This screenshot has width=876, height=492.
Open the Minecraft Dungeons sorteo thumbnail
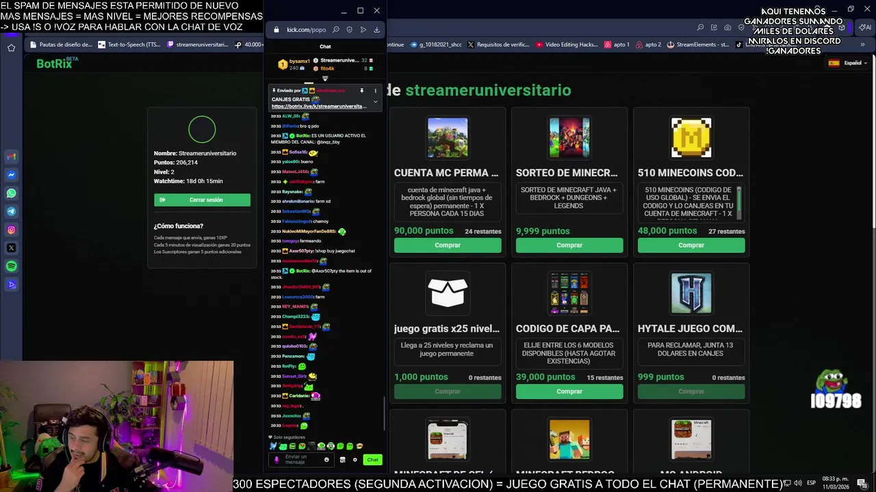(x=569, y=138)
